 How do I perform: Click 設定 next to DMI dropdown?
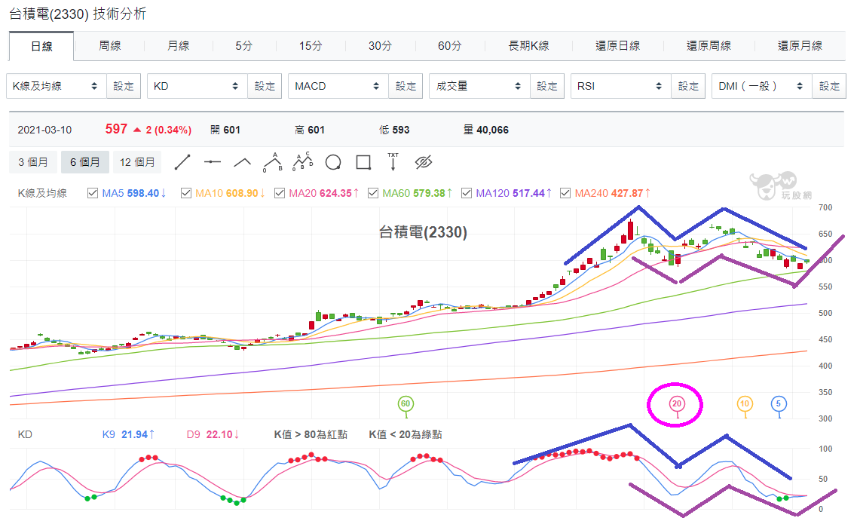(x=829, y=86)
